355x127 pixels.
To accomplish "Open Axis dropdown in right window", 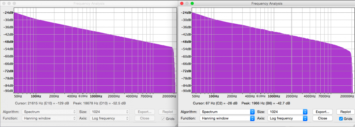I will [287, 118].
